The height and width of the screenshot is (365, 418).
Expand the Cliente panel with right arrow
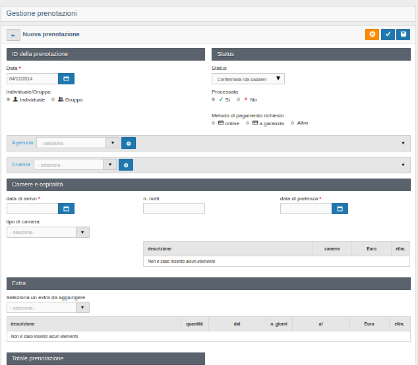tap(403, 165)
